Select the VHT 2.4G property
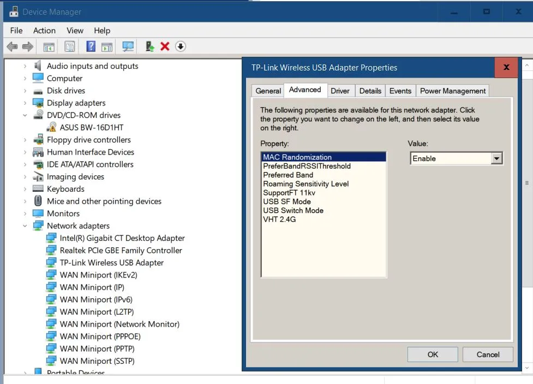 [x=324, y=219]
